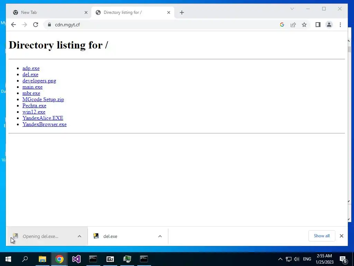Click the Opening del.exe... download item
The width and height of the screenshot is (354, 266).
40,236
